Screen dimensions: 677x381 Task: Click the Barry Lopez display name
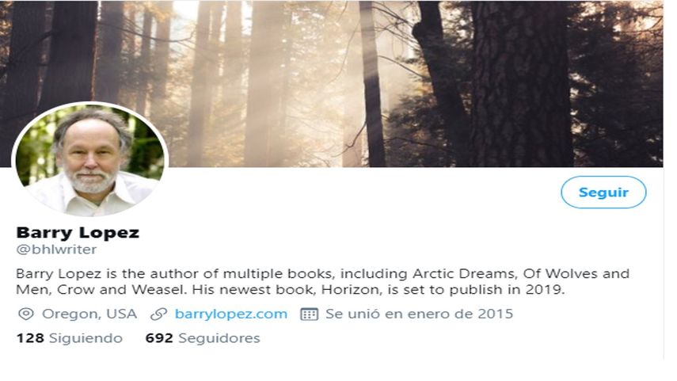click(78, 233)
